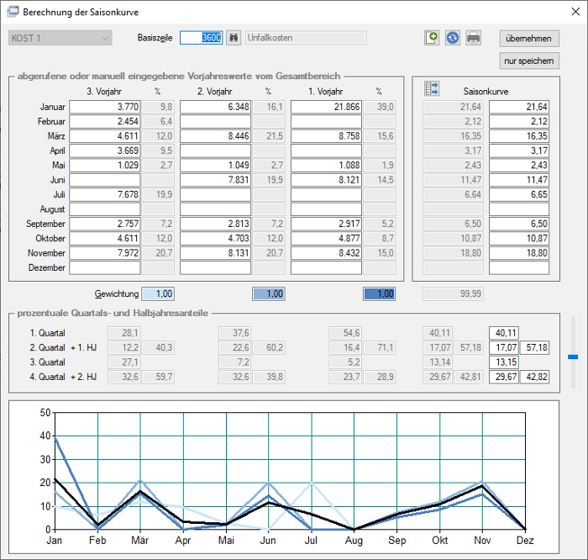Click the empty editable Saisonkurve Dezember field

[x=519, y=268]
